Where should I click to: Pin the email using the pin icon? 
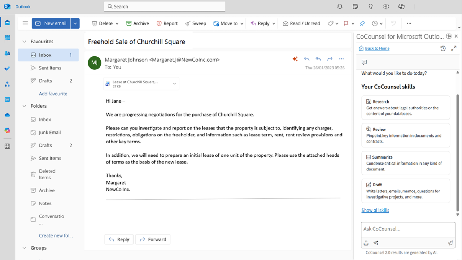coord(362,23)
